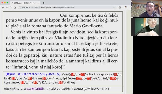
Task: Click the red 81 after ĉes/iĝ
Action: (x=73, y=74)
